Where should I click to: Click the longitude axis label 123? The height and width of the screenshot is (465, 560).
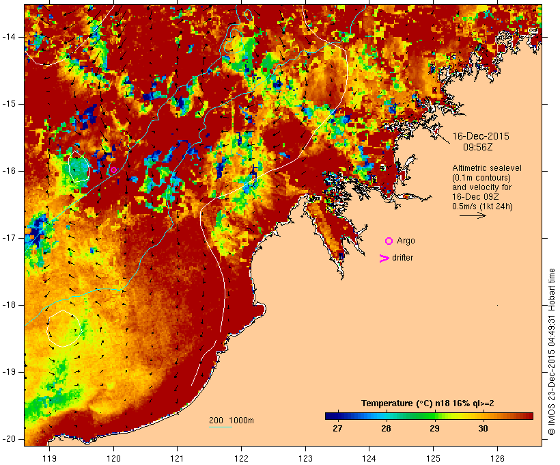point(305,458)
